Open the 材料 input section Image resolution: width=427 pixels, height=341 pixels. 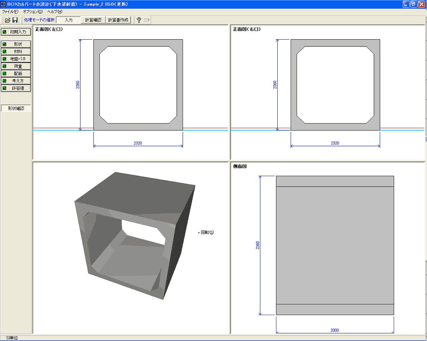point(16,51)
